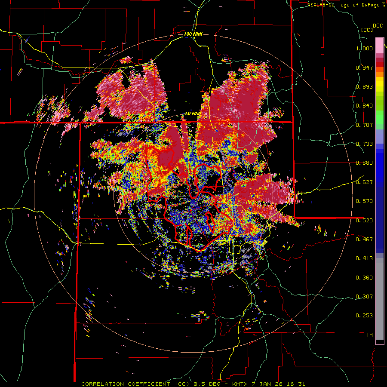This screenshot has width=387, height=387.
Task: Select the 0.413 legend value
Action: (364, 258)
